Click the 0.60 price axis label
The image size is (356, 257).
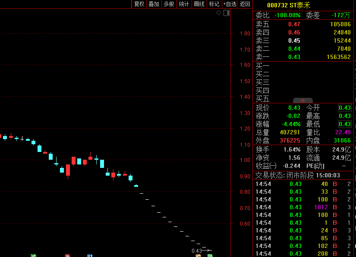[245, 224]
